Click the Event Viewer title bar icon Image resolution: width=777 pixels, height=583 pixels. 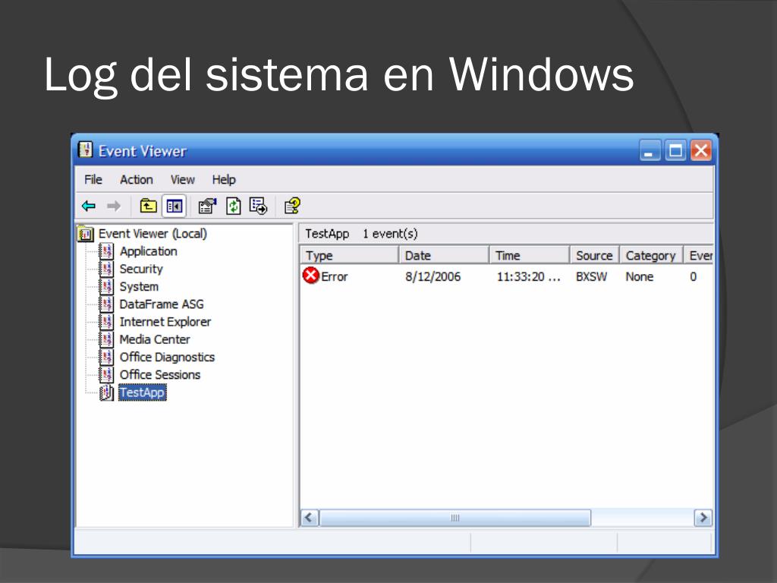tap(86, 150)
